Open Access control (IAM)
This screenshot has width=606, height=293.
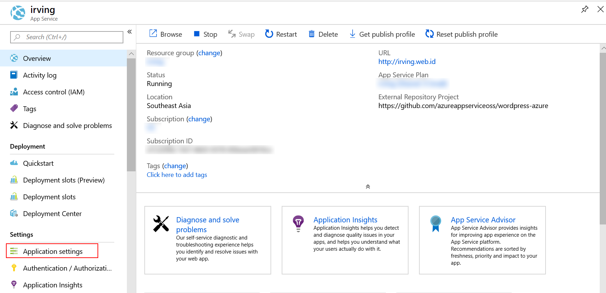[x=53, y=92]
